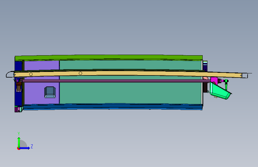Select the blue bottom rail of the model

[x=113, y=107]
